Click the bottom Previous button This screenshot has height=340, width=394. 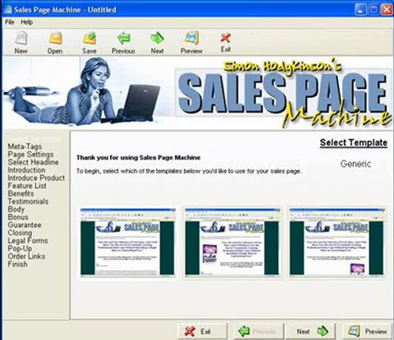point(259,331)
